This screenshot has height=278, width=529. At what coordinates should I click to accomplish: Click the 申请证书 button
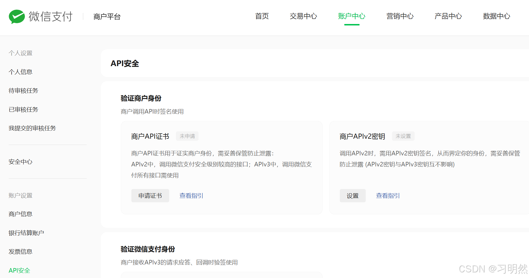point(150,196)
